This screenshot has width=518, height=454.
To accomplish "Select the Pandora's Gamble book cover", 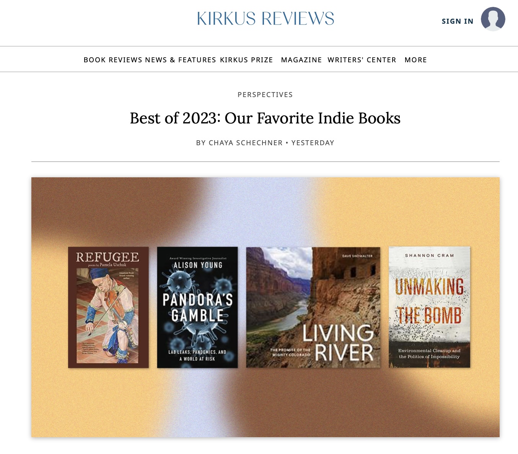I will [x=197, y=307].
